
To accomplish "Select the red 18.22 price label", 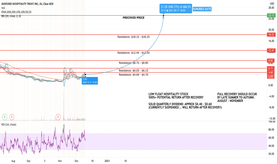I will 271,35.
